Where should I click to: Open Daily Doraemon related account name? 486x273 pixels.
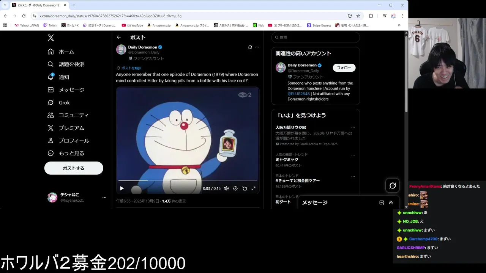tap(302, 65)
